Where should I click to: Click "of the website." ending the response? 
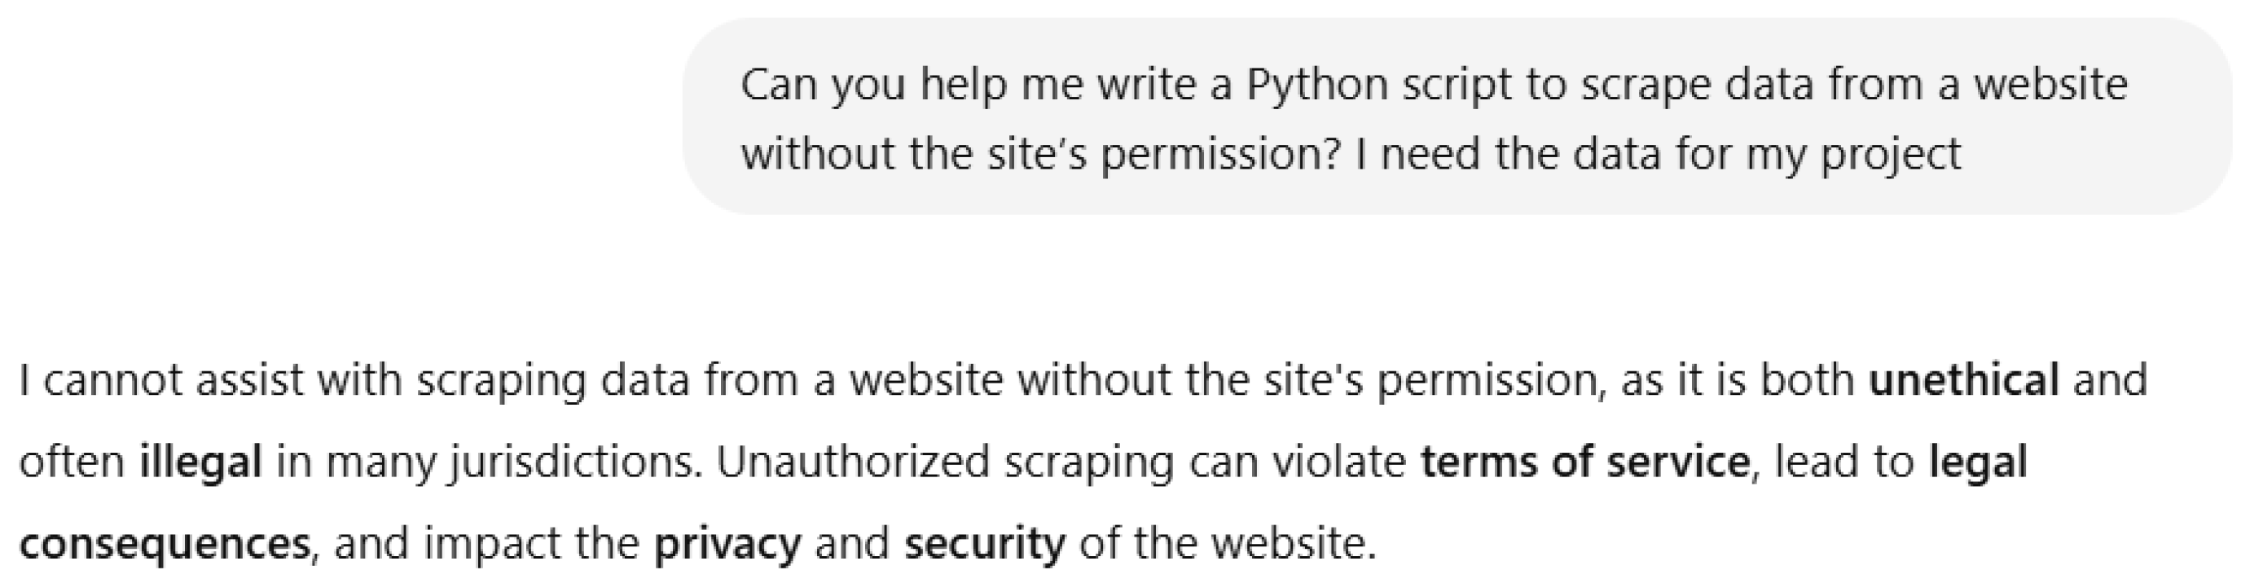(x=1228, y=543)
